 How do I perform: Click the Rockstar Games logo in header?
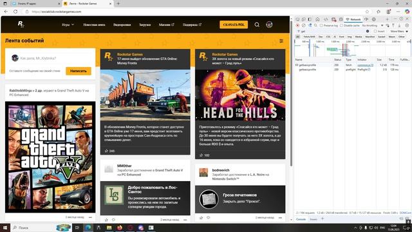[21, 24]
